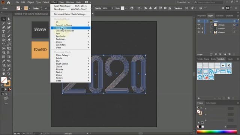Click the printer symbol in Symbols panel
Screen dimensions: 240x135
pos(211,77)
